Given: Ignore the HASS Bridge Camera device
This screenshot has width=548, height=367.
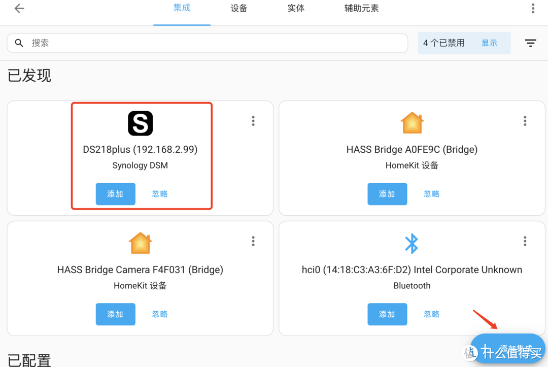Looking at the screenshot, I should tap(159, 314).
